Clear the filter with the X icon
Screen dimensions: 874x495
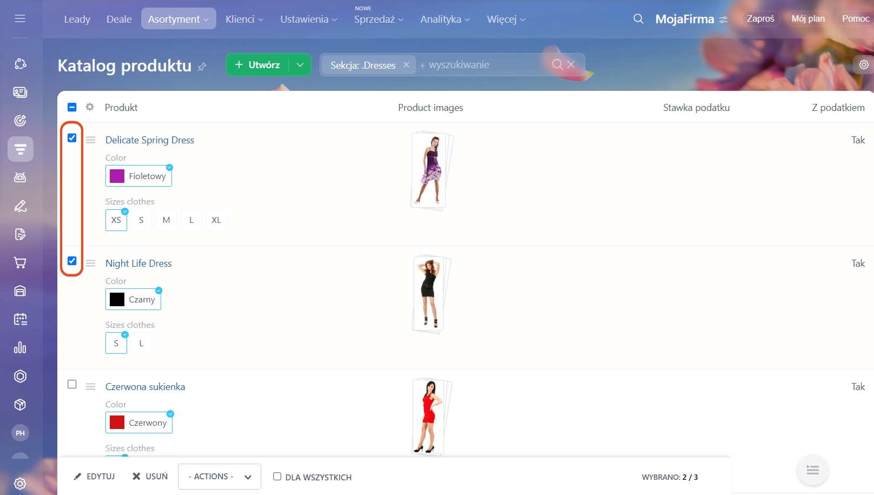coord(571,64)
